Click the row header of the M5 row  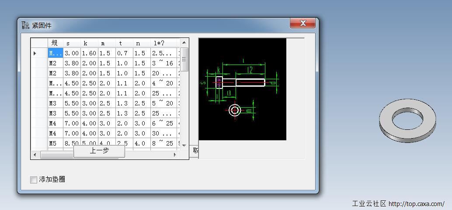[39, 143]
